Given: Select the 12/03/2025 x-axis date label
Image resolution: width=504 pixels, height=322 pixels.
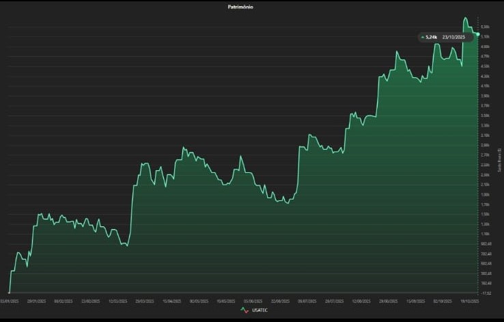Looking at the screenshot, I should pyautogui.click(x=118, y=300).
